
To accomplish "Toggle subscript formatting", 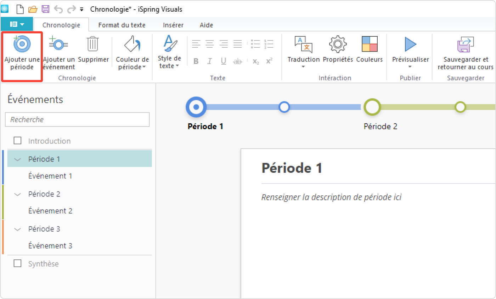I will [256, 61].
